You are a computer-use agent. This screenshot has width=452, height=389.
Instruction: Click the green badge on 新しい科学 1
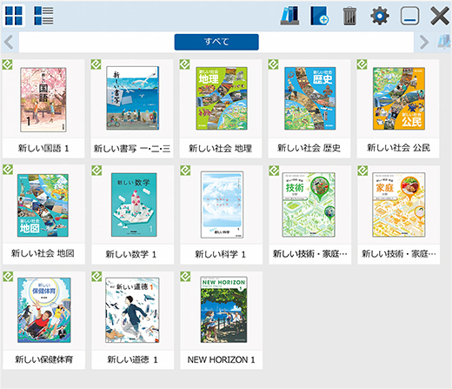coord(185,171)
